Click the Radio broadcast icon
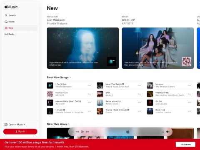This screenshot has width=200, height=150. [6, 34]
